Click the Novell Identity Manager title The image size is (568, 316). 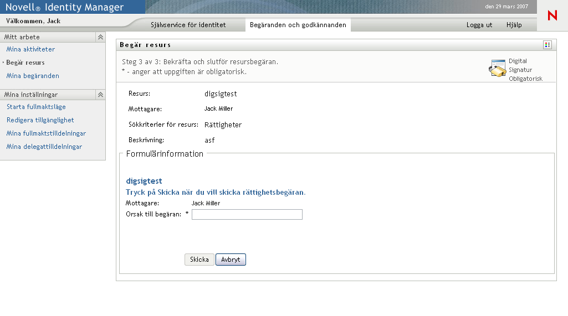(x=64, y=7)
